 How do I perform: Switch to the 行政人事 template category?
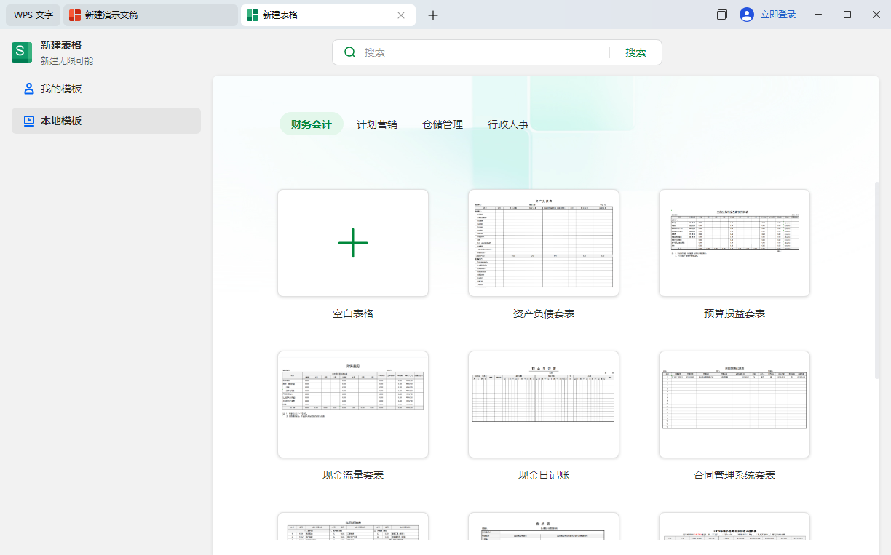click(509, 124)
